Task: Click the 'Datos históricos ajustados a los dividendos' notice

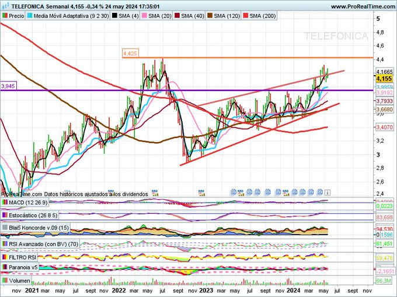Action: tap(96, 194)
